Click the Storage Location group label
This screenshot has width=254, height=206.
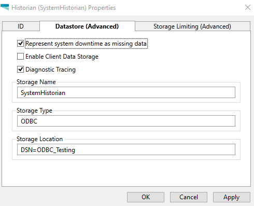(x=39, y=139)
